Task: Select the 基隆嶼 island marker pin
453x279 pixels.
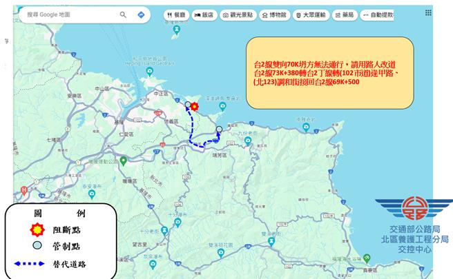Action: 176,29
